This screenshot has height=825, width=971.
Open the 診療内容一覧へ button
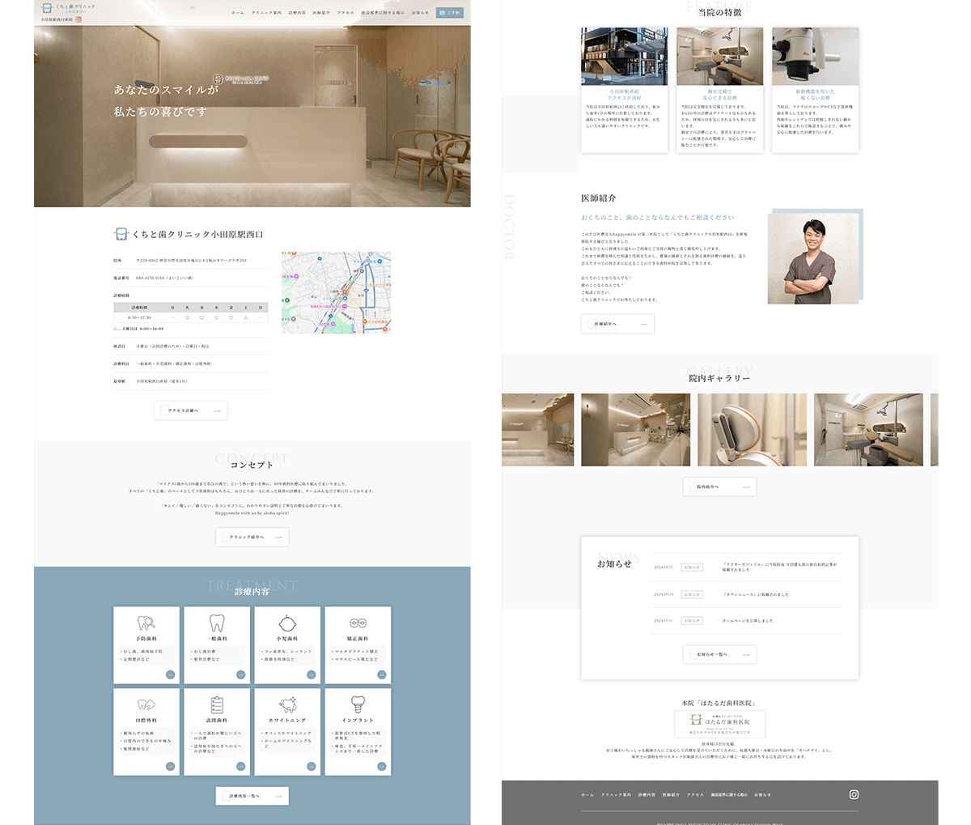pos(252,796)
